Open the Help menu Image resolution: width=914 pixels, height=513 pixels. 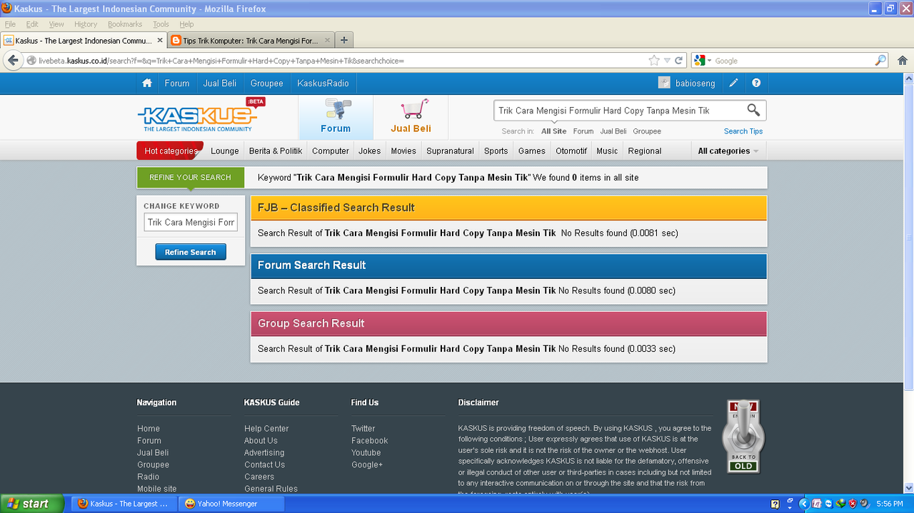click(186, 24)
